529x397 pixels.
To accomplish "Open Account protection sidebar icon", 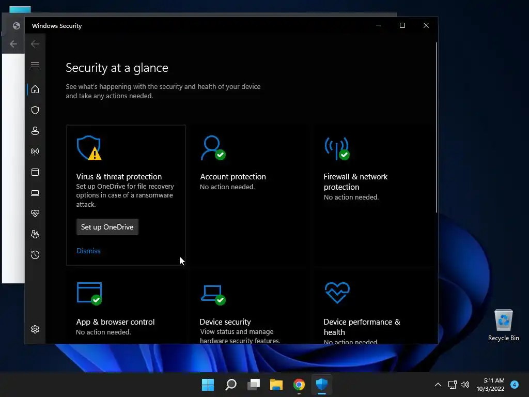I will coord(35,131).
